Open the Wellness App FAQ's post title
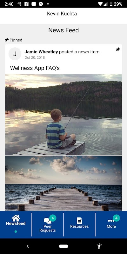The image size is (127, 254). 35,68
